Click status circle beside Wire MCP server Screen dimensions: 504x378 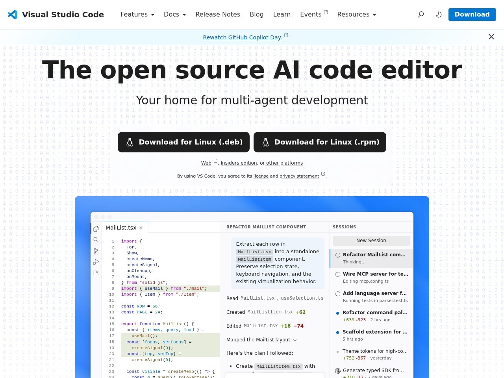coord(338,274)
